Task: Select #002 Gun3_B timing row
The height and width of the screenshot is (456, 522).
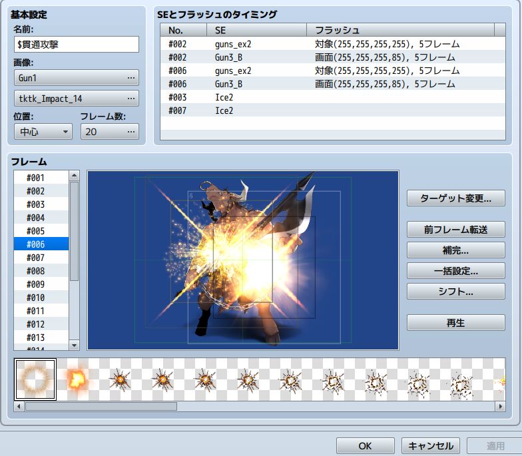Action: point(333,57)
